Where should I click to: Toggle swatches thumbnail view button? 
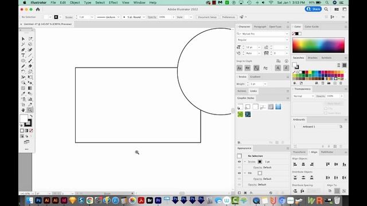click(x=344, y=65)
